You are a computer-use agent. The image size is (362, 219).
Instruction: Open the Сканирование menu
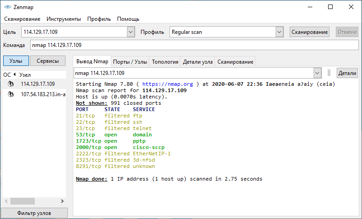click(22, 19)
